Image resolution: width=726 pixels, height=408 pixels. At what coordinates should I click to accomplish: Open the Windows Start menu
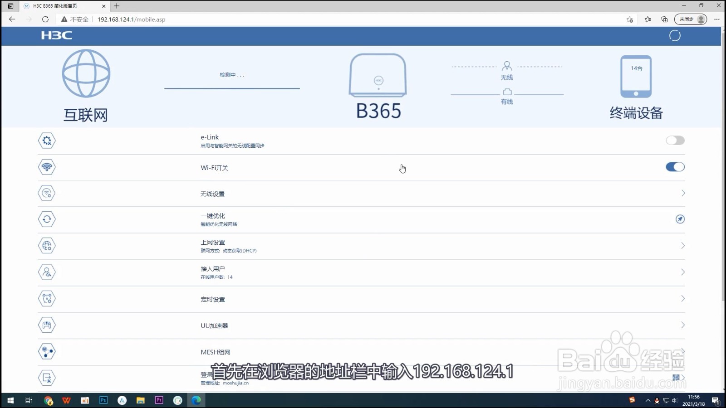[x=10, y=400]
